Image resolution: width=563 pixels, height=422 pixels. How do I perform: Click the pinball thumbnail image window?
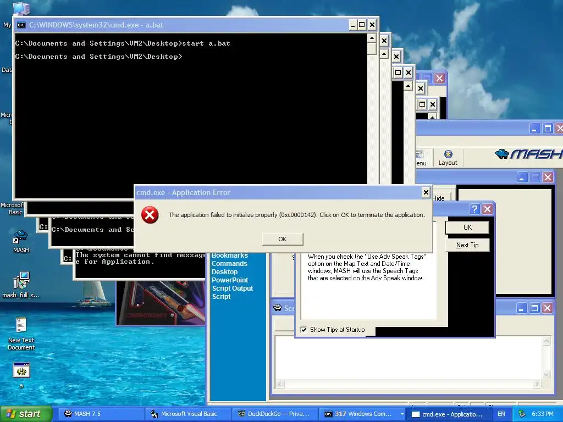click(161, 303)
